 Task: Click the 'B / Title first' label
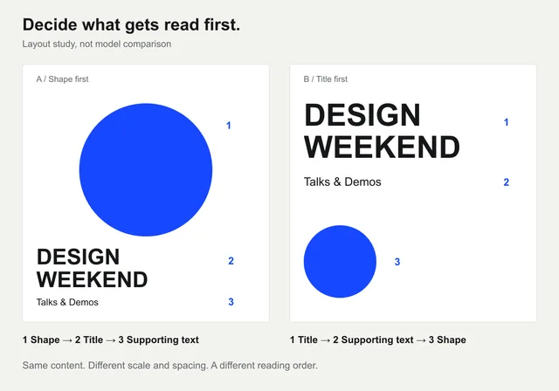(x=326, y=79)
